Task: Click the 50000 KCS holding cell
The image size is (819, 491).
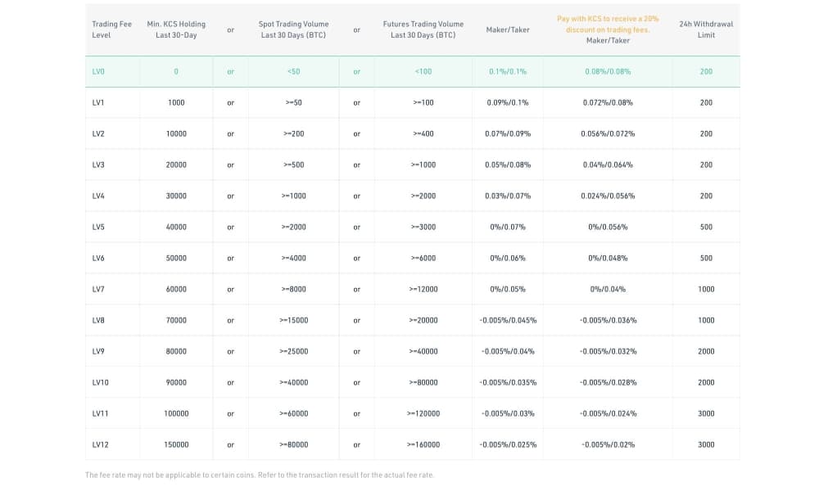Action: point(176,259)
